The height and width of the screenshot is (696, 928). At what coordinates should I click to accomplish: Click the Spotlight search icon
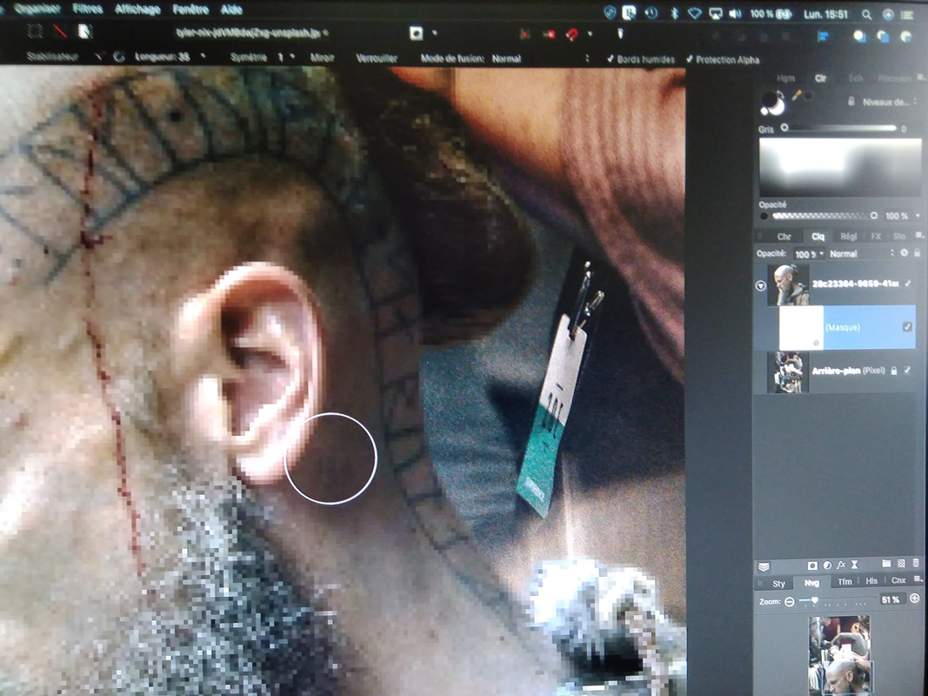tap(866, 14)
